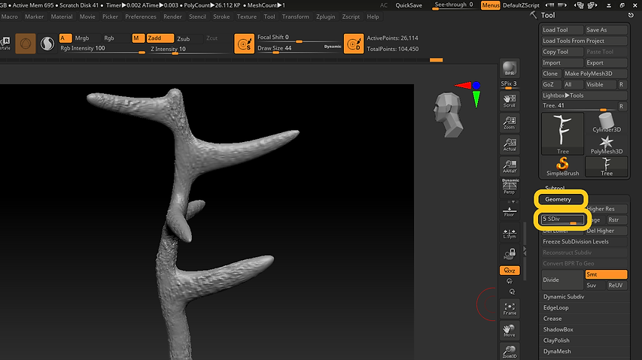The width and height of the screenshot is (642, 360).
Task: Toggle L.Sym local symmetry
Action: tap(510, 233)
